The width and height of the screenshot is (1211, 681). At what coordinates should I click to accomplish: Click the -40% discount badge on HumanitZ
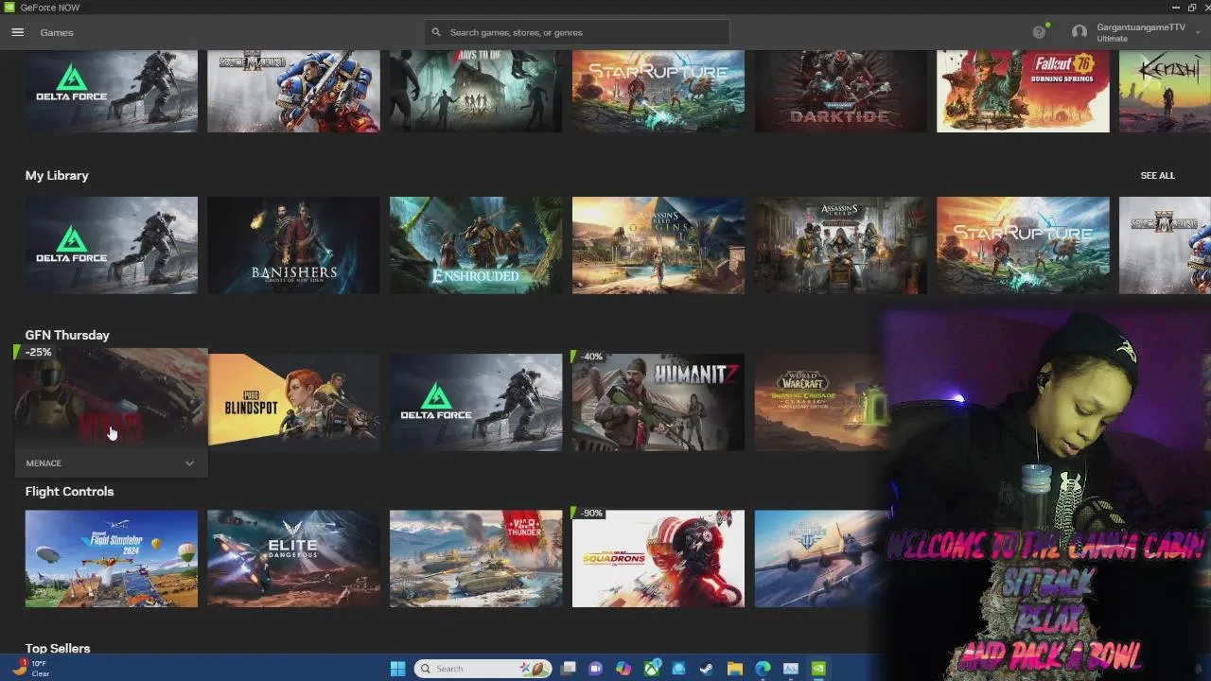click(x=590, y=357)
